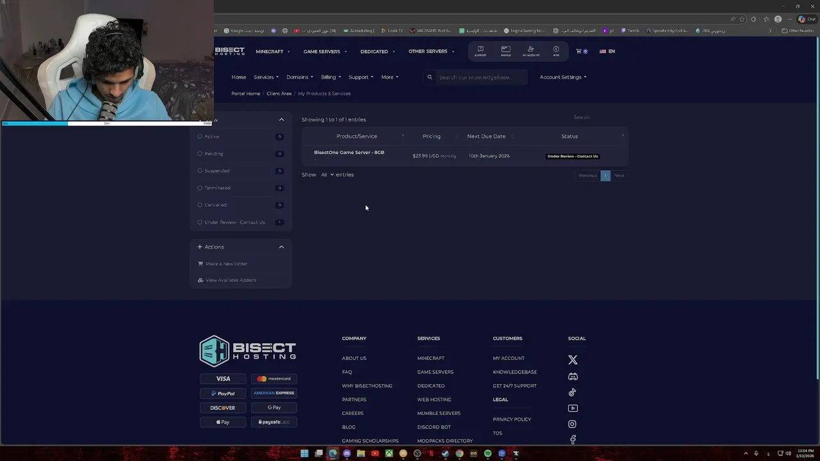Image resolution: width=820 pixels, height=461 pixels.
Task: Open Steam from the taskbar
Action: (445, 453)
